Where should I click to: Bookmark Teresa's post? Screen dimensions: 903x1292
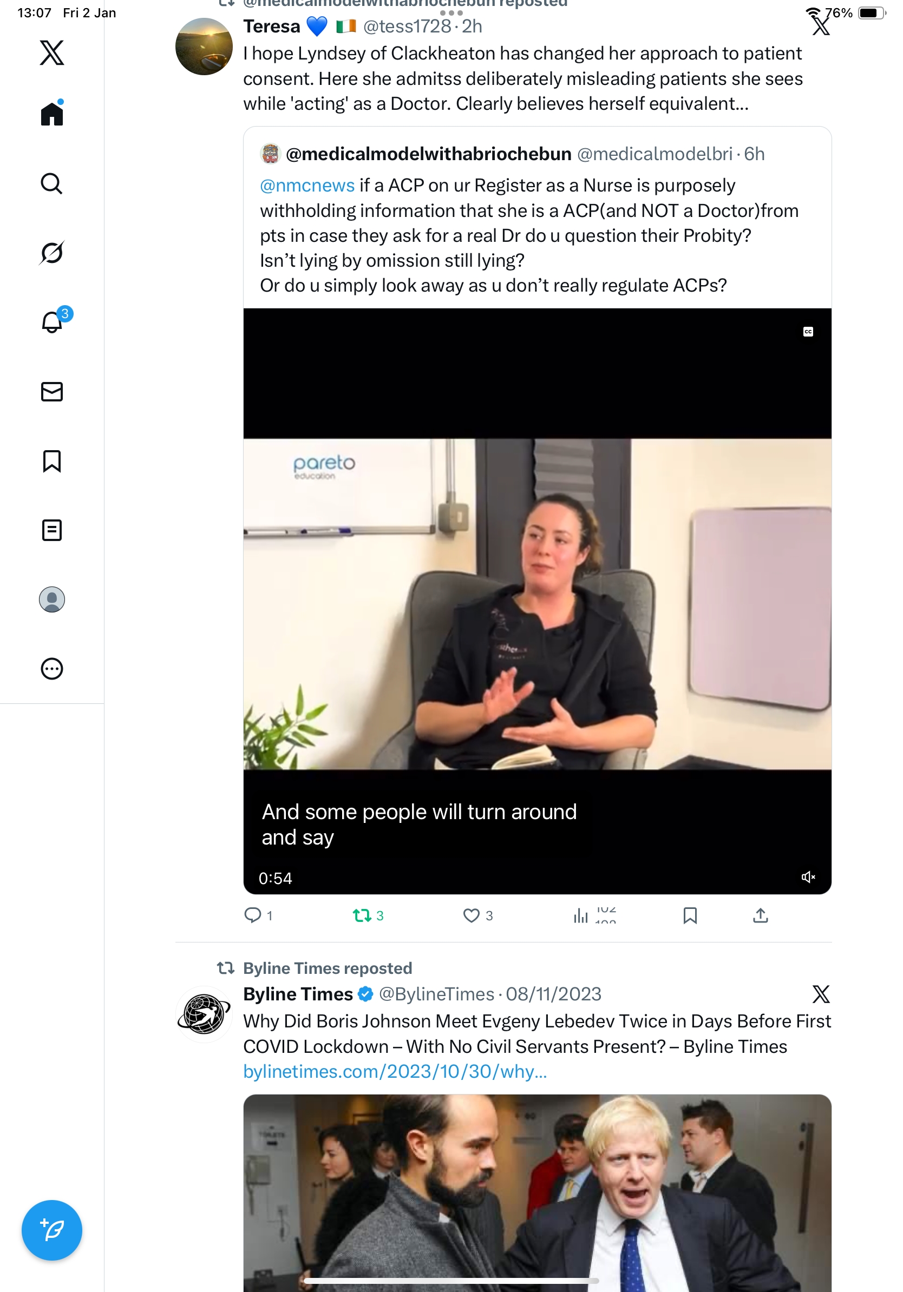point(690,915)
